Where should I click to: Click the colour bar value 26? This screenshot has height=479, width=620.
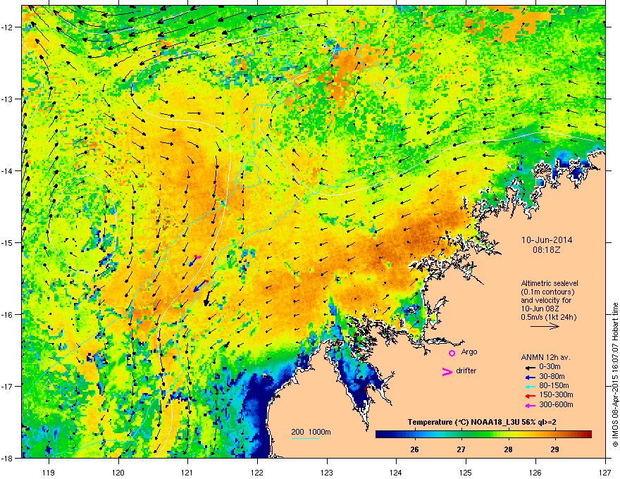click(414, 449)
